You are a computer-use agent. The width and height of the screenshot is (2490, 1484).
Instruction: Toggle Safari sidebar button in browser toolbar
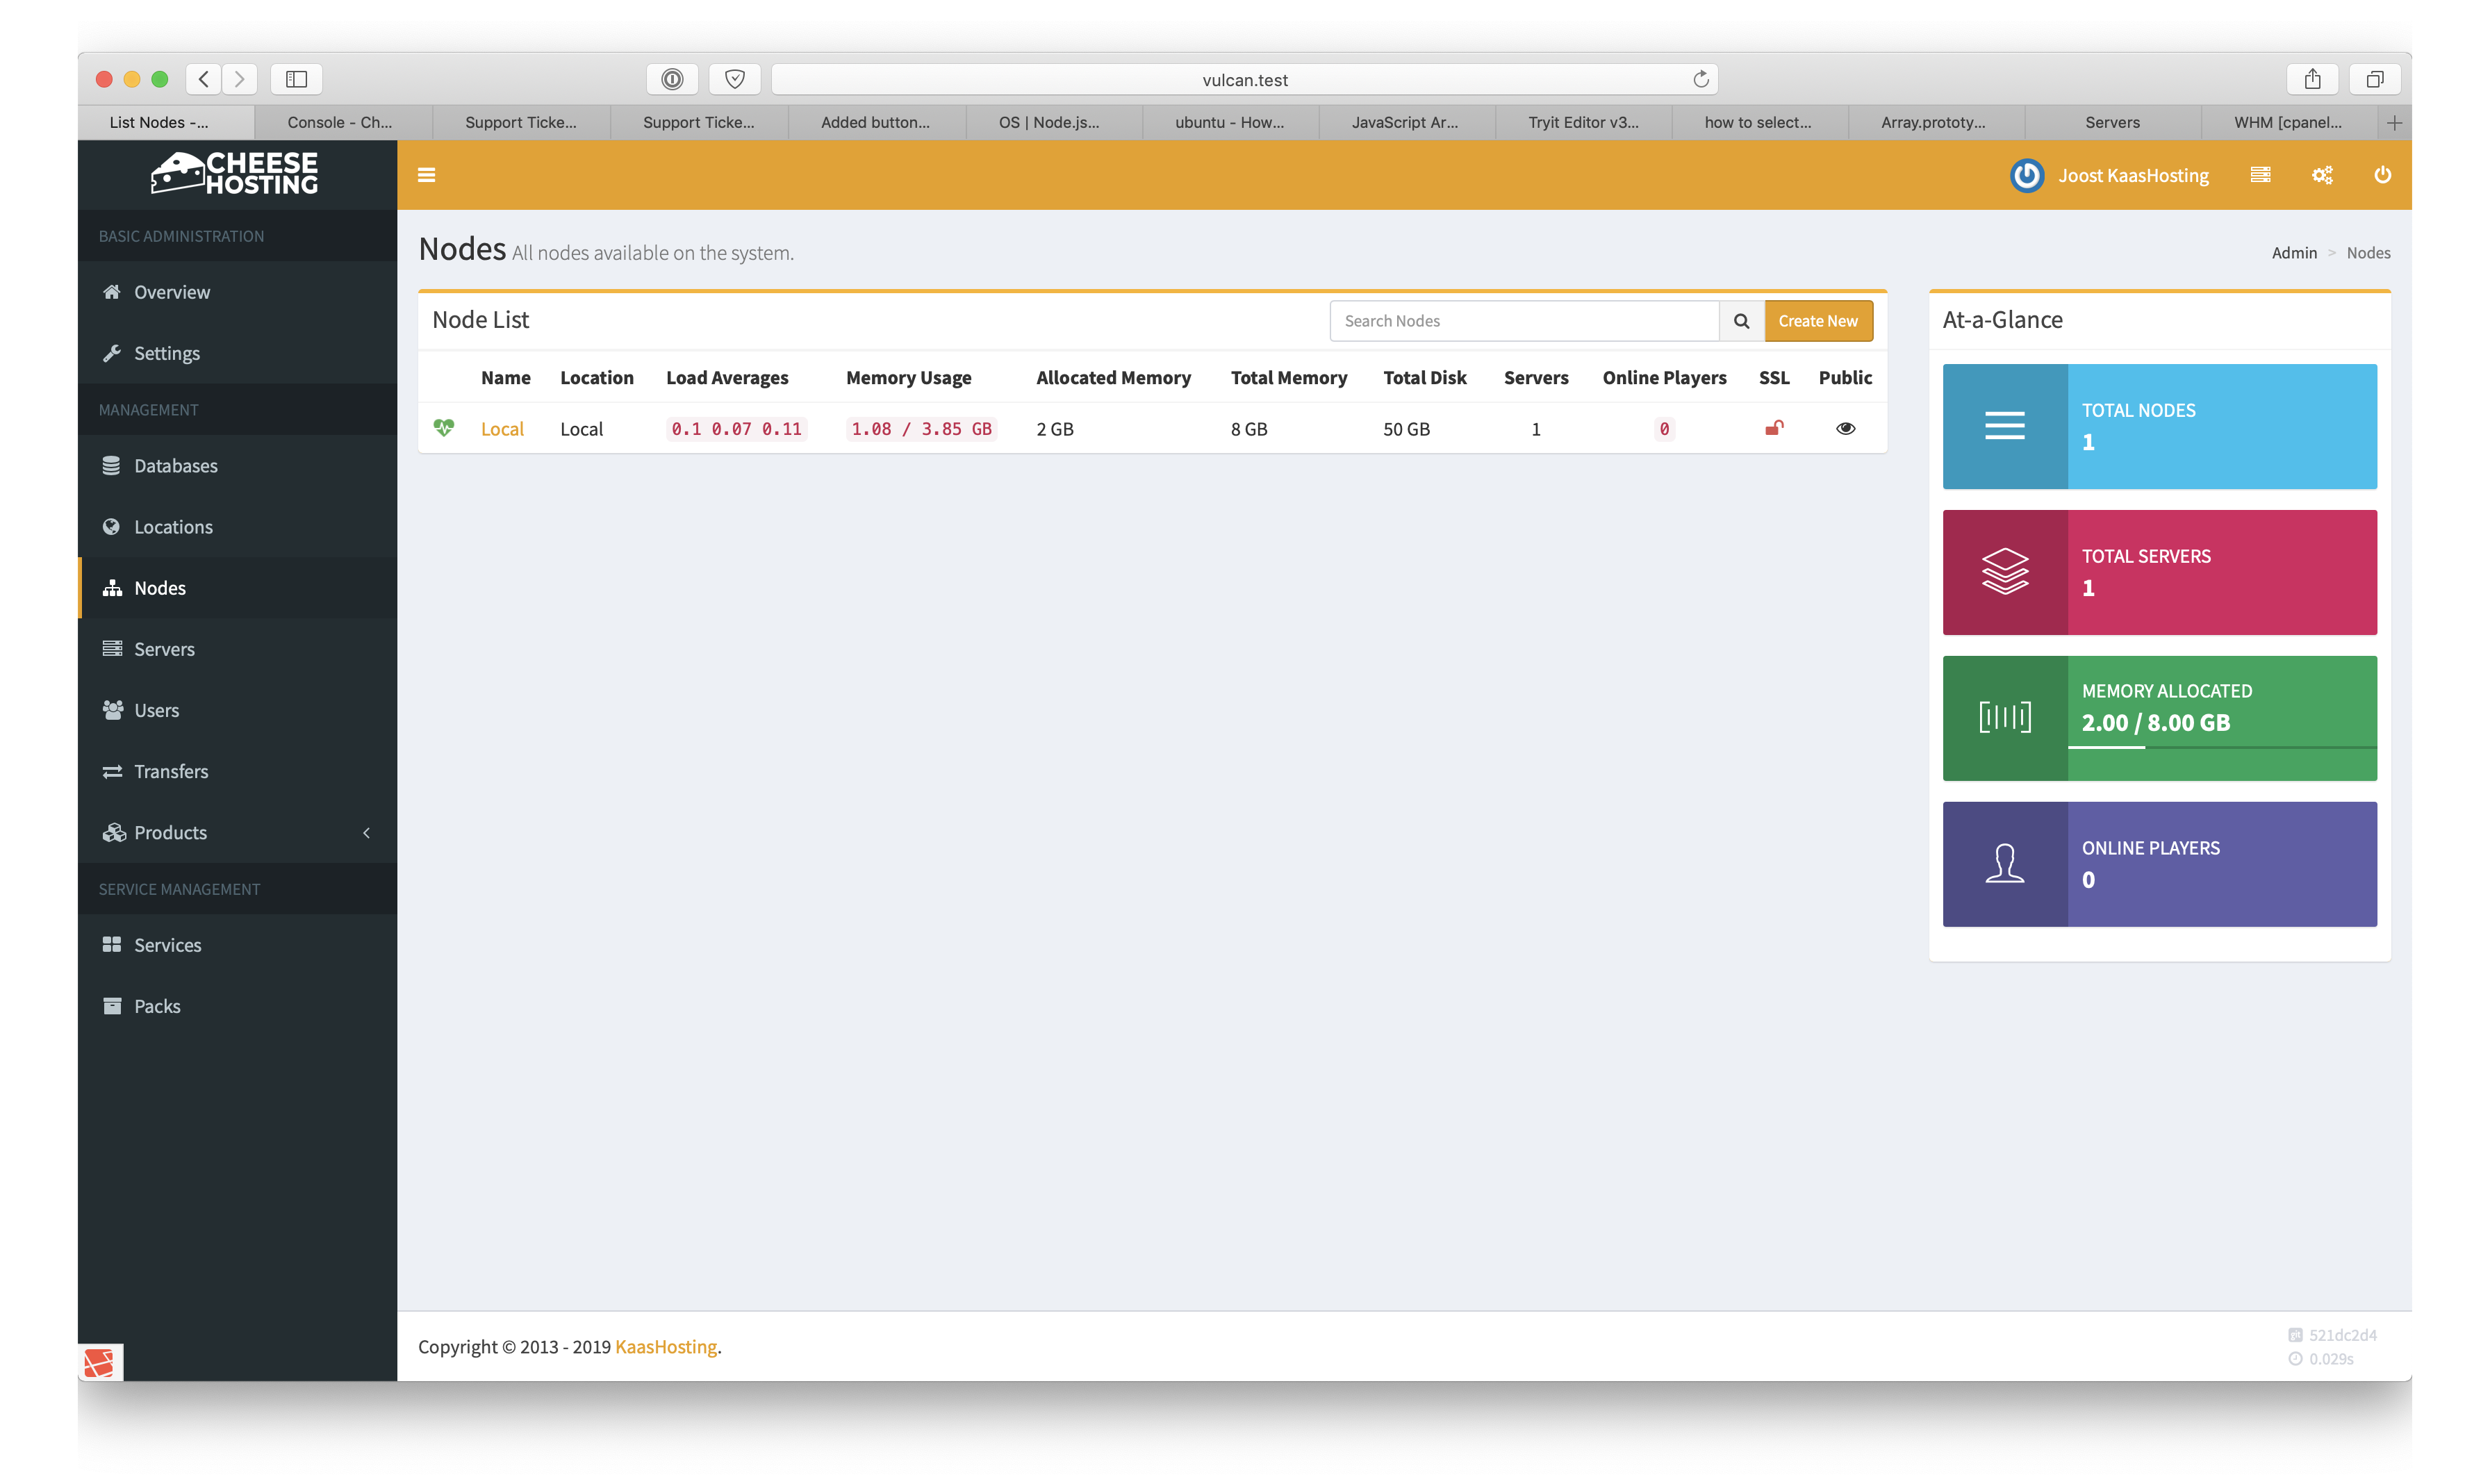[x=296, y=79]
